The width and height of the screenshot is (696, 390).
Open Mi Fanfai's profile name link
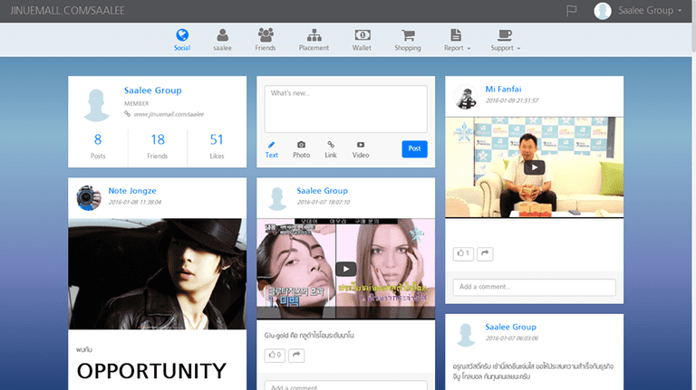[503, 89]
